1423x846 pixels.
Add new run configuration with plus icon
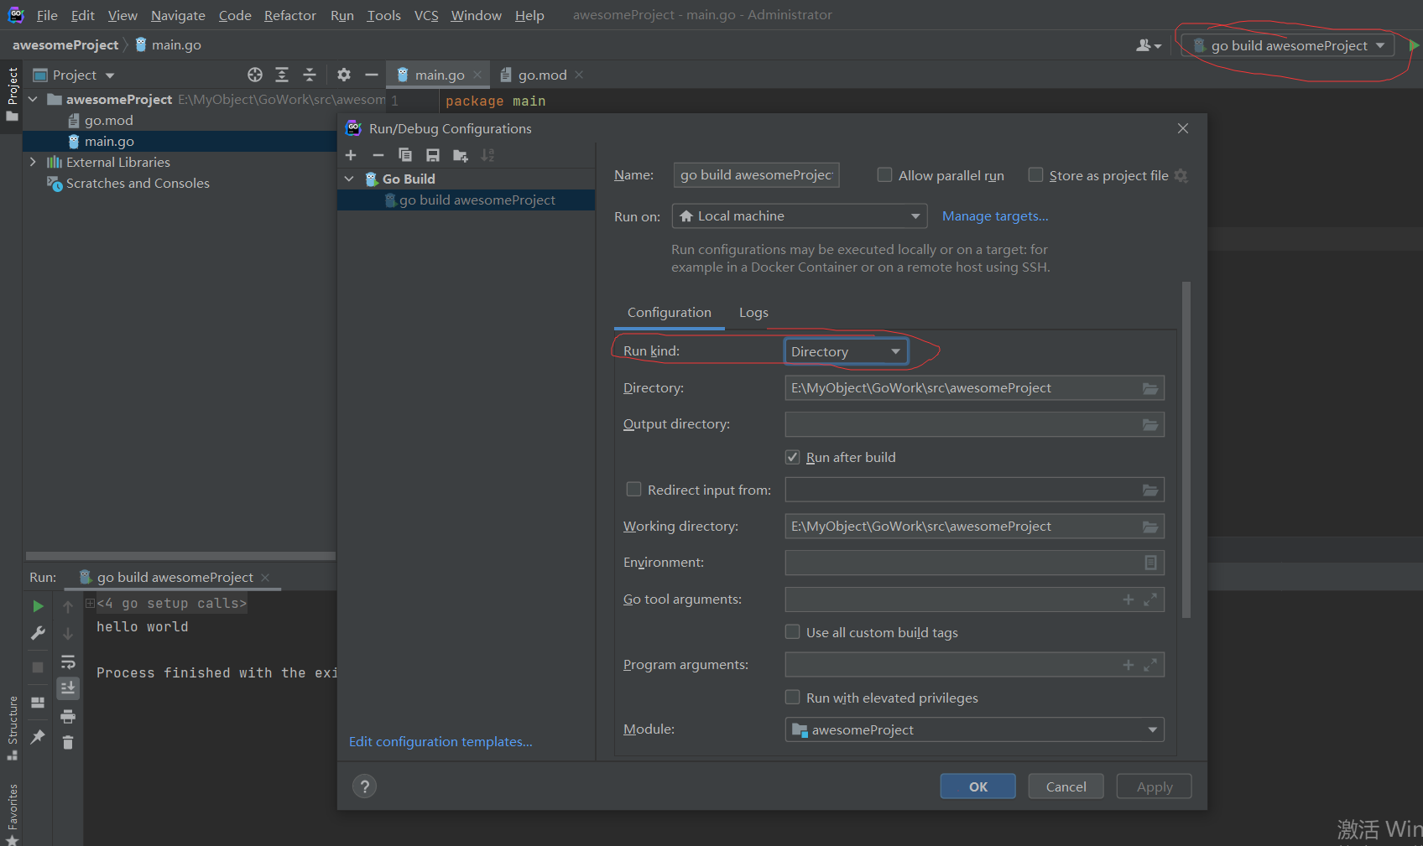[x=351, y=155]
